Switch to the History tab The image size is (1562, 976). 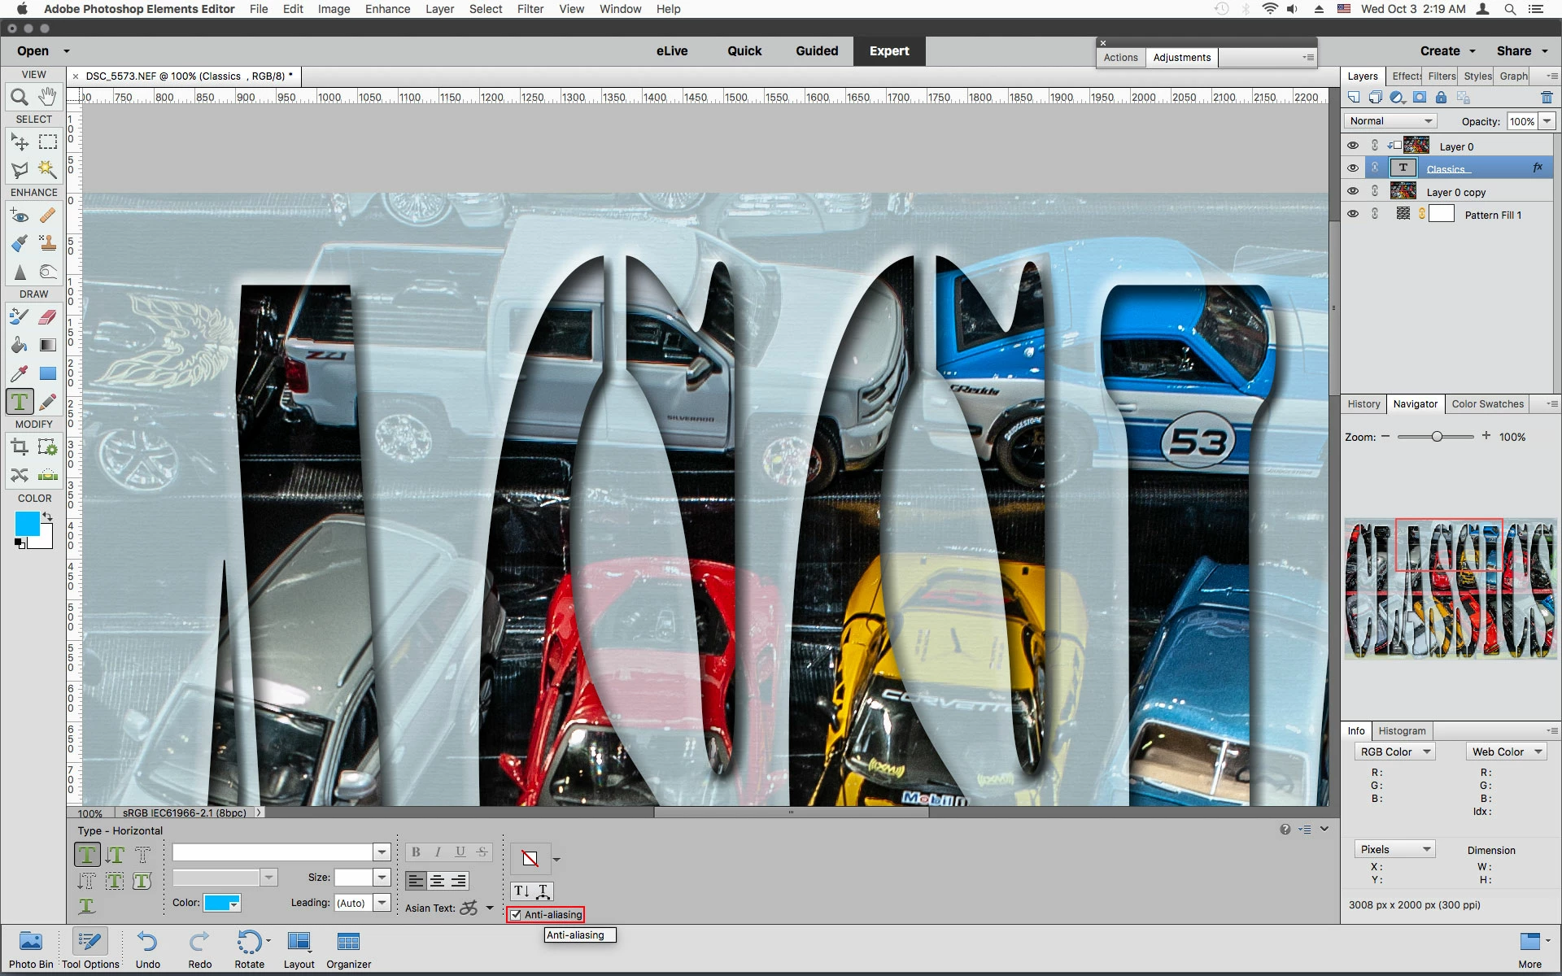click(x=1363, y=404)
